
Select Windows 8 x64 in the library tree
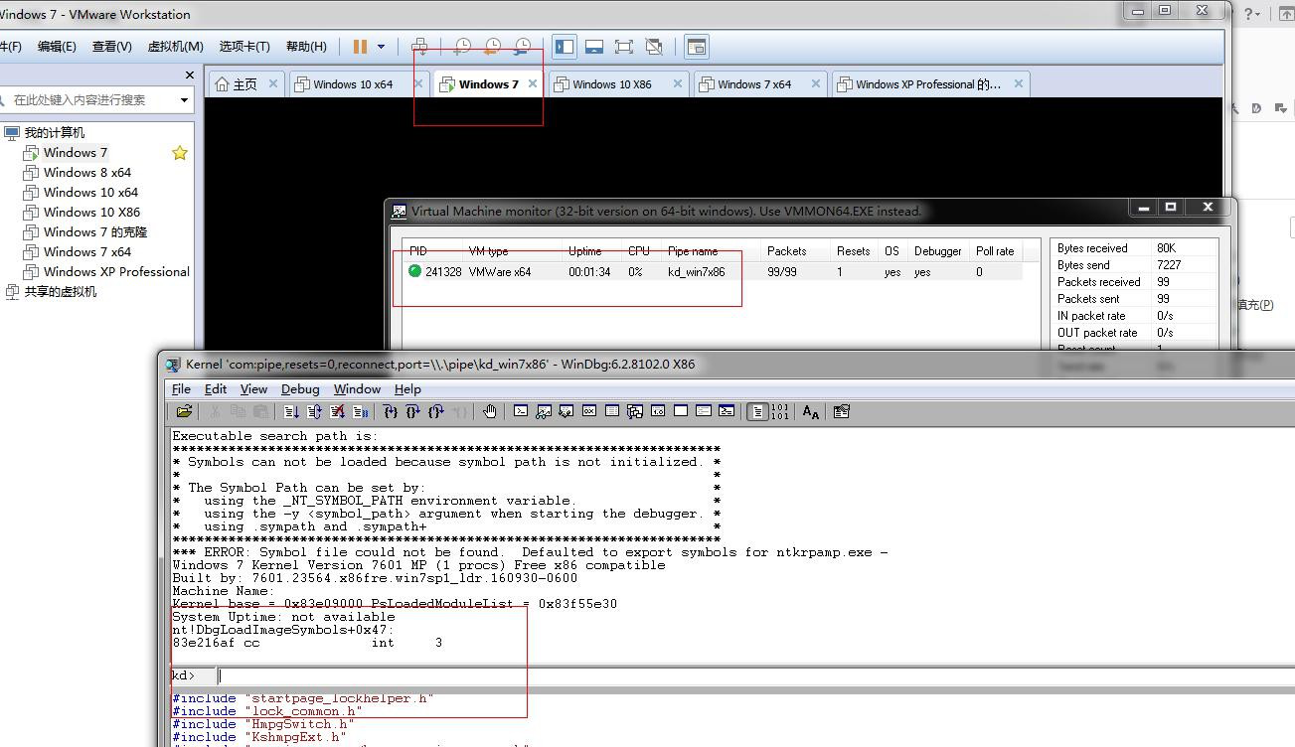pyautogui.click(x=87, y=173)
